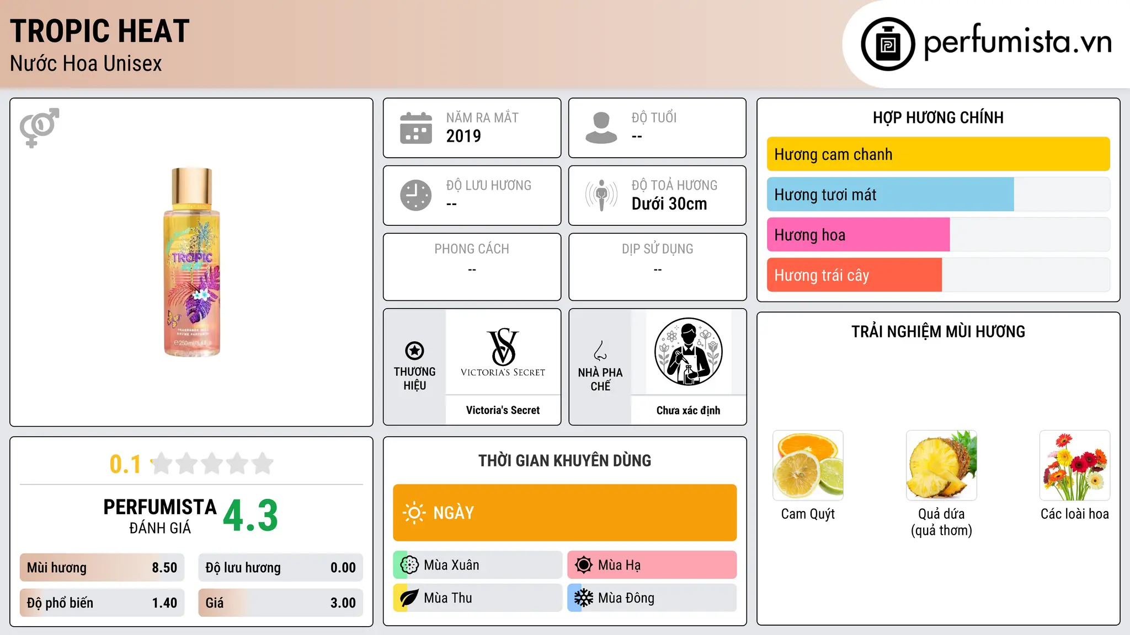Select the Hương tươi mát accord bar
This screenshot has width=1130, height=635.
coord(938,195)
